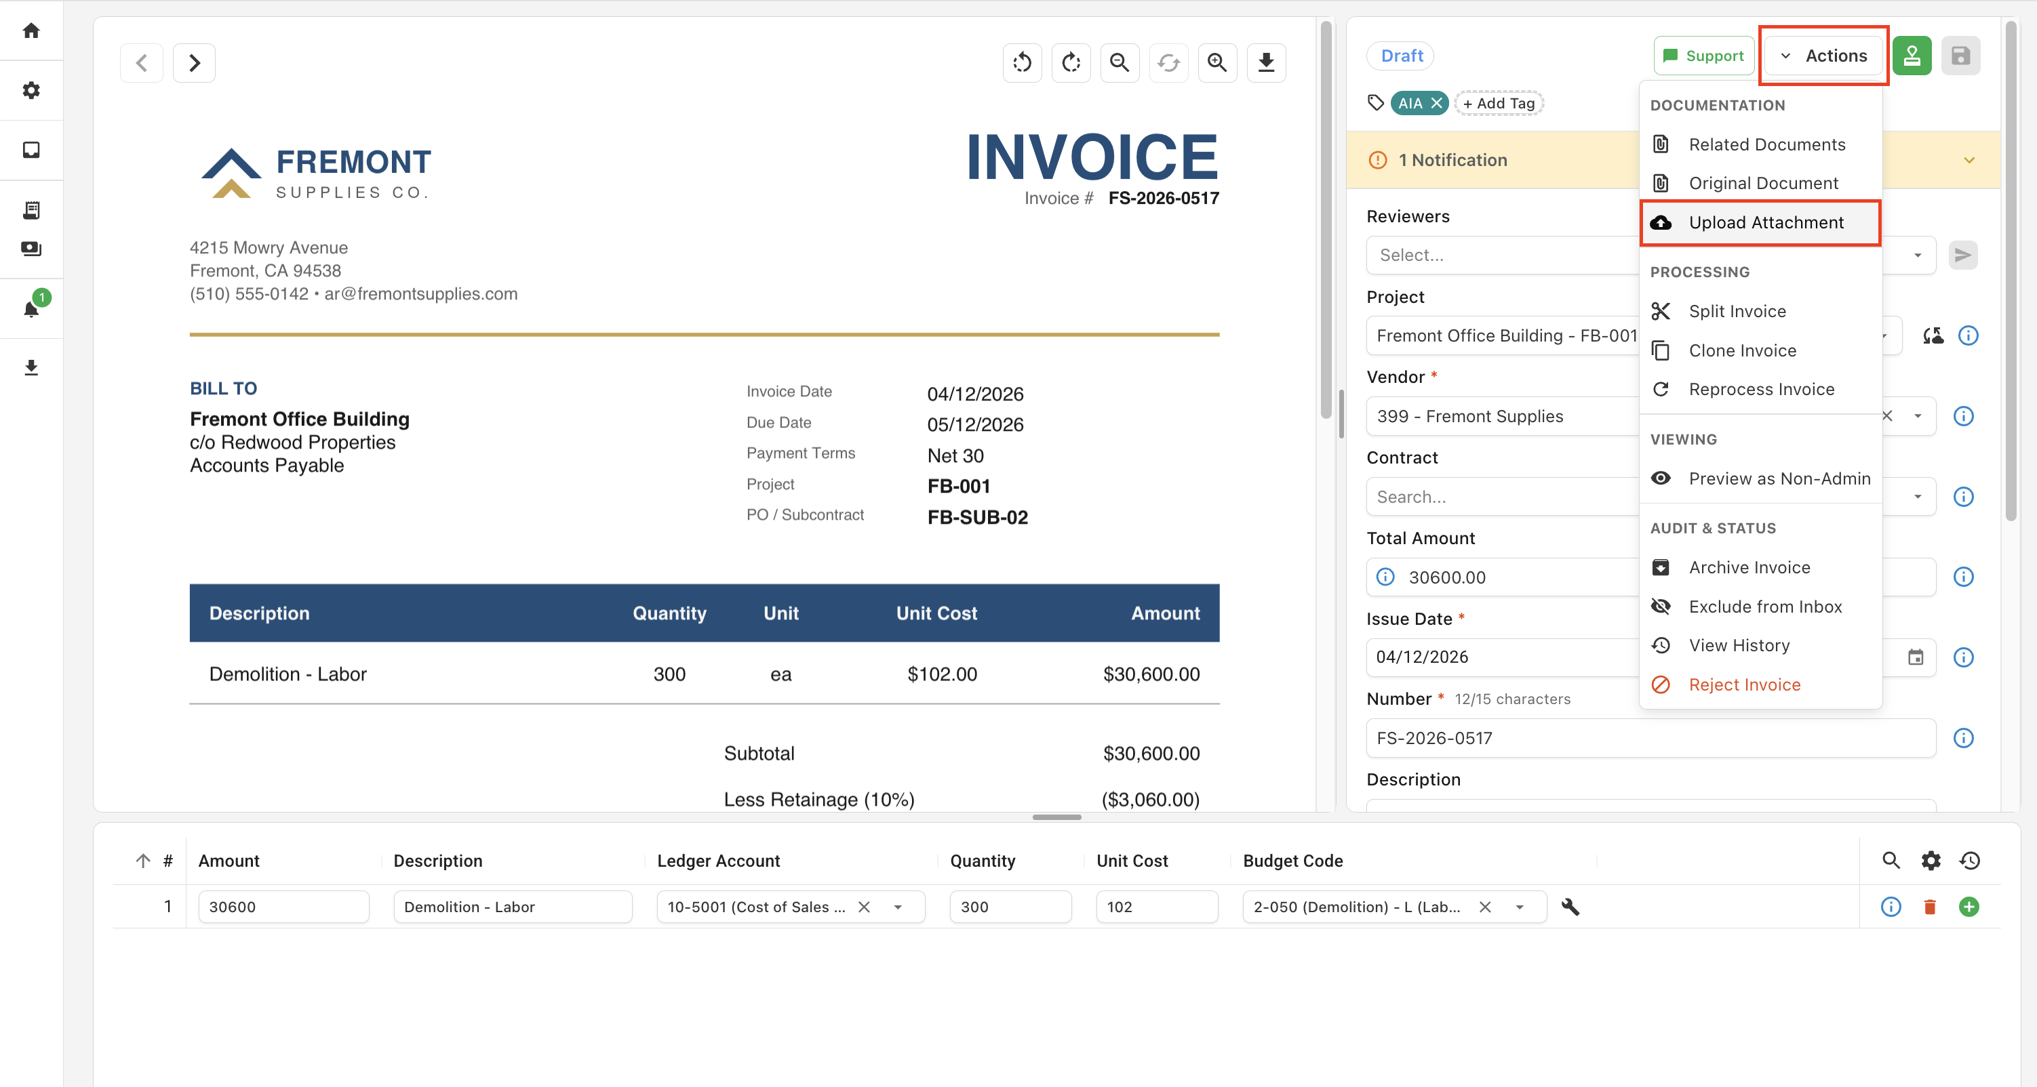Screen dimensions: 2037x1087
Task: Choose Clone Invoice menu item
Action: click(x=1760, y=350)
